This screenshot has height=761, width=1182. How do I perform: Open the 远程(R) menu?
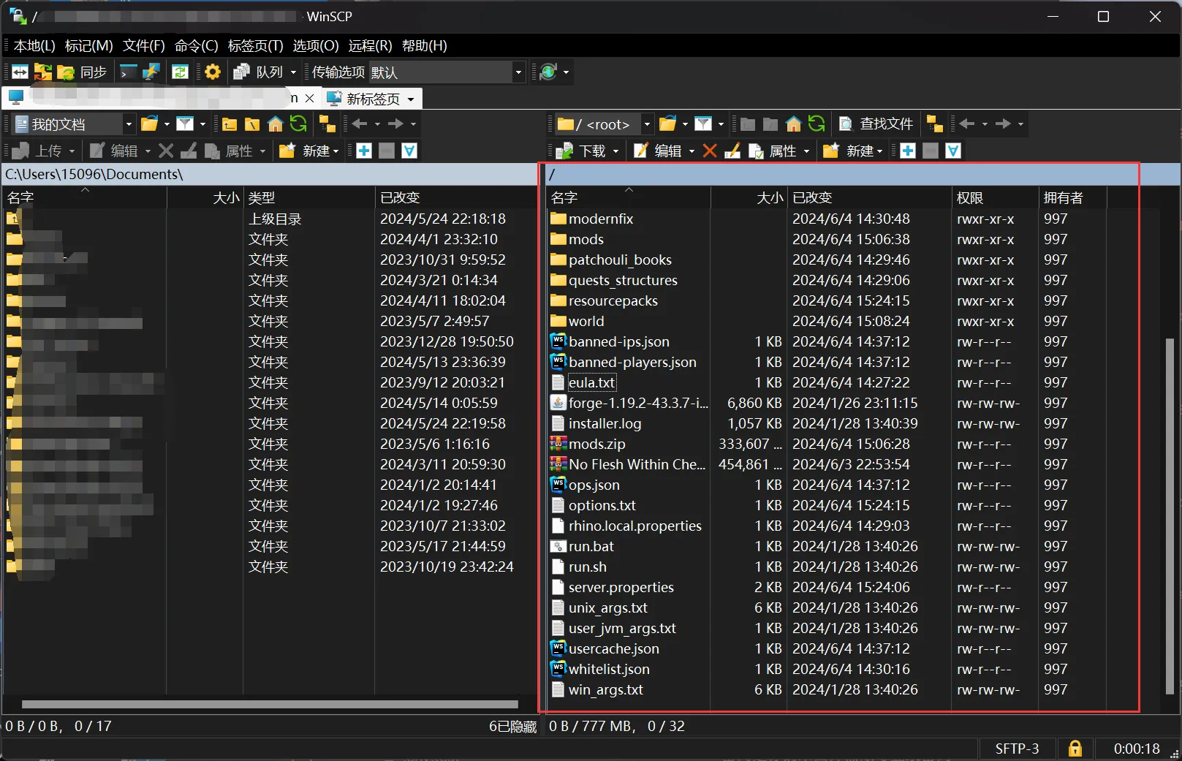370,45
